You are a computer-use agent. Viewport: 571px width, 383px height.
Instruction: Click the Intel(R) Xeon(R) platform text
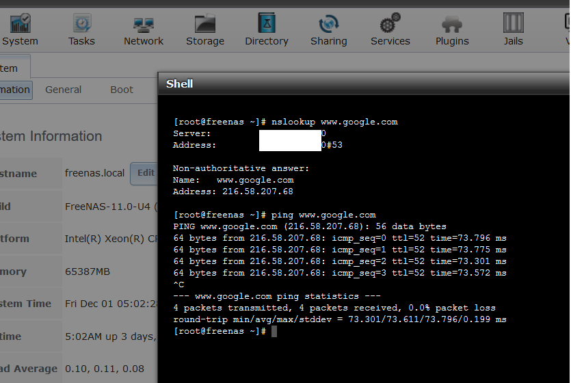coord(111,239)
